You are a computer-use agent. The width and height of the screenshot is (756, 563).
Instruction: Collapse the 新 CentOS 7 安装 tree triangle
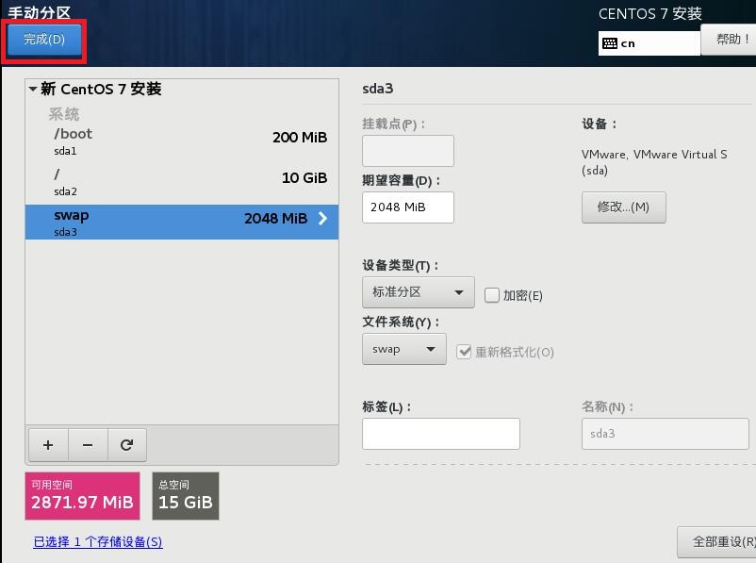(x=33, y=89)
